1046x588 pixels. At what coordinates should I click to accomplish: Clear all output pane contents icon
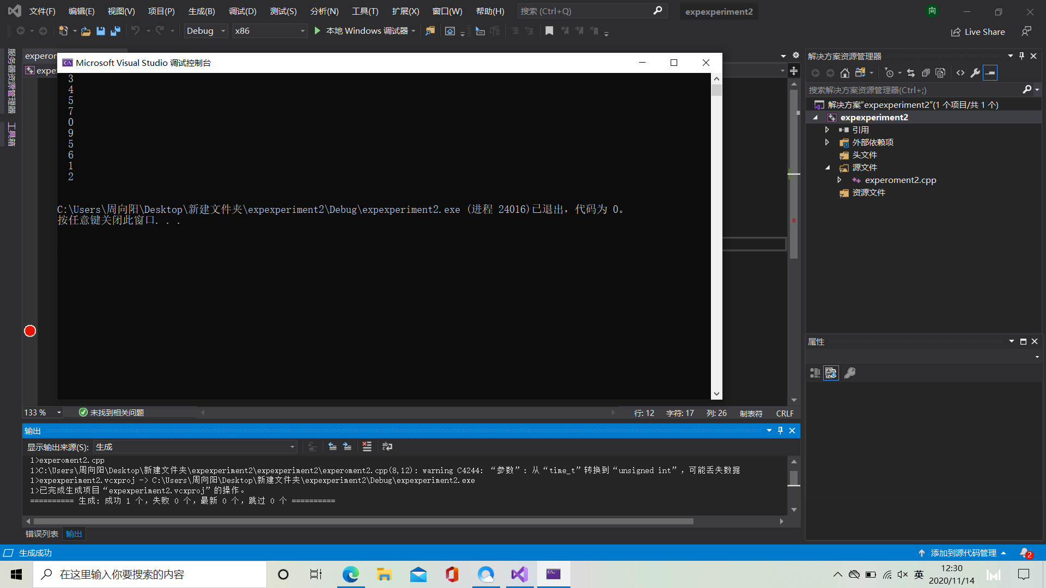point(367,446)
